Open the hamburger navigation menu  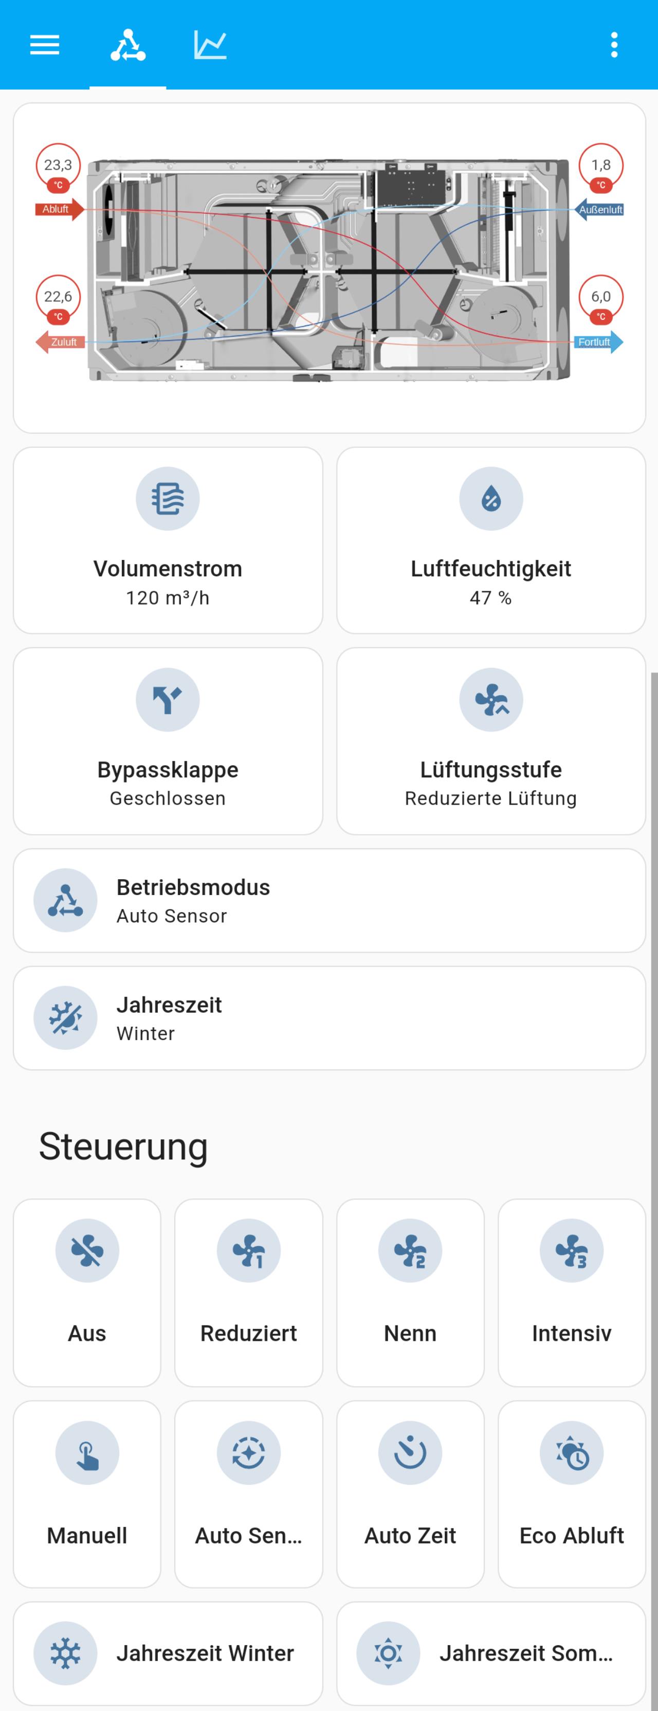pos(45,45)
